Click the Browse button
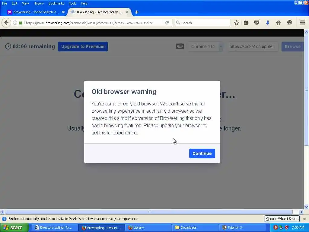This screenshot has width=309, height=232. click(x=292, y=47)
